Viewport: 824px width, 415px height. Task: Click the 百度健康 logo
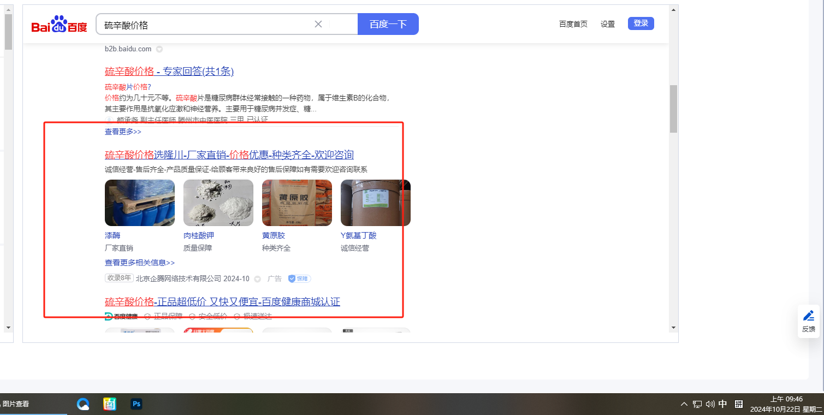click(x=121, y=316)
